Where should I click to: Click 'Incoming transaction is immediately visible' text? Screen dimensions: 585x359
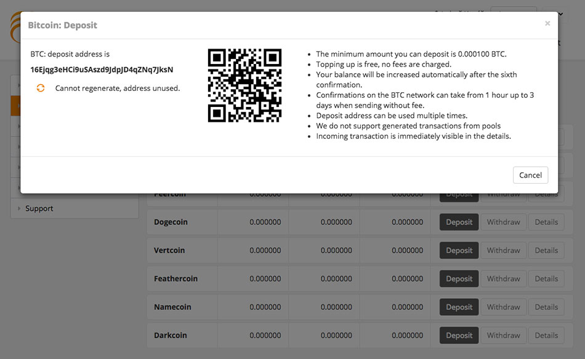(x=413, y=136)
